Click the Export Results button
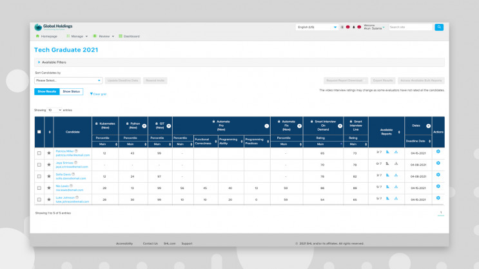Viewport: 479px width, 269px height. tap(383, 80)
